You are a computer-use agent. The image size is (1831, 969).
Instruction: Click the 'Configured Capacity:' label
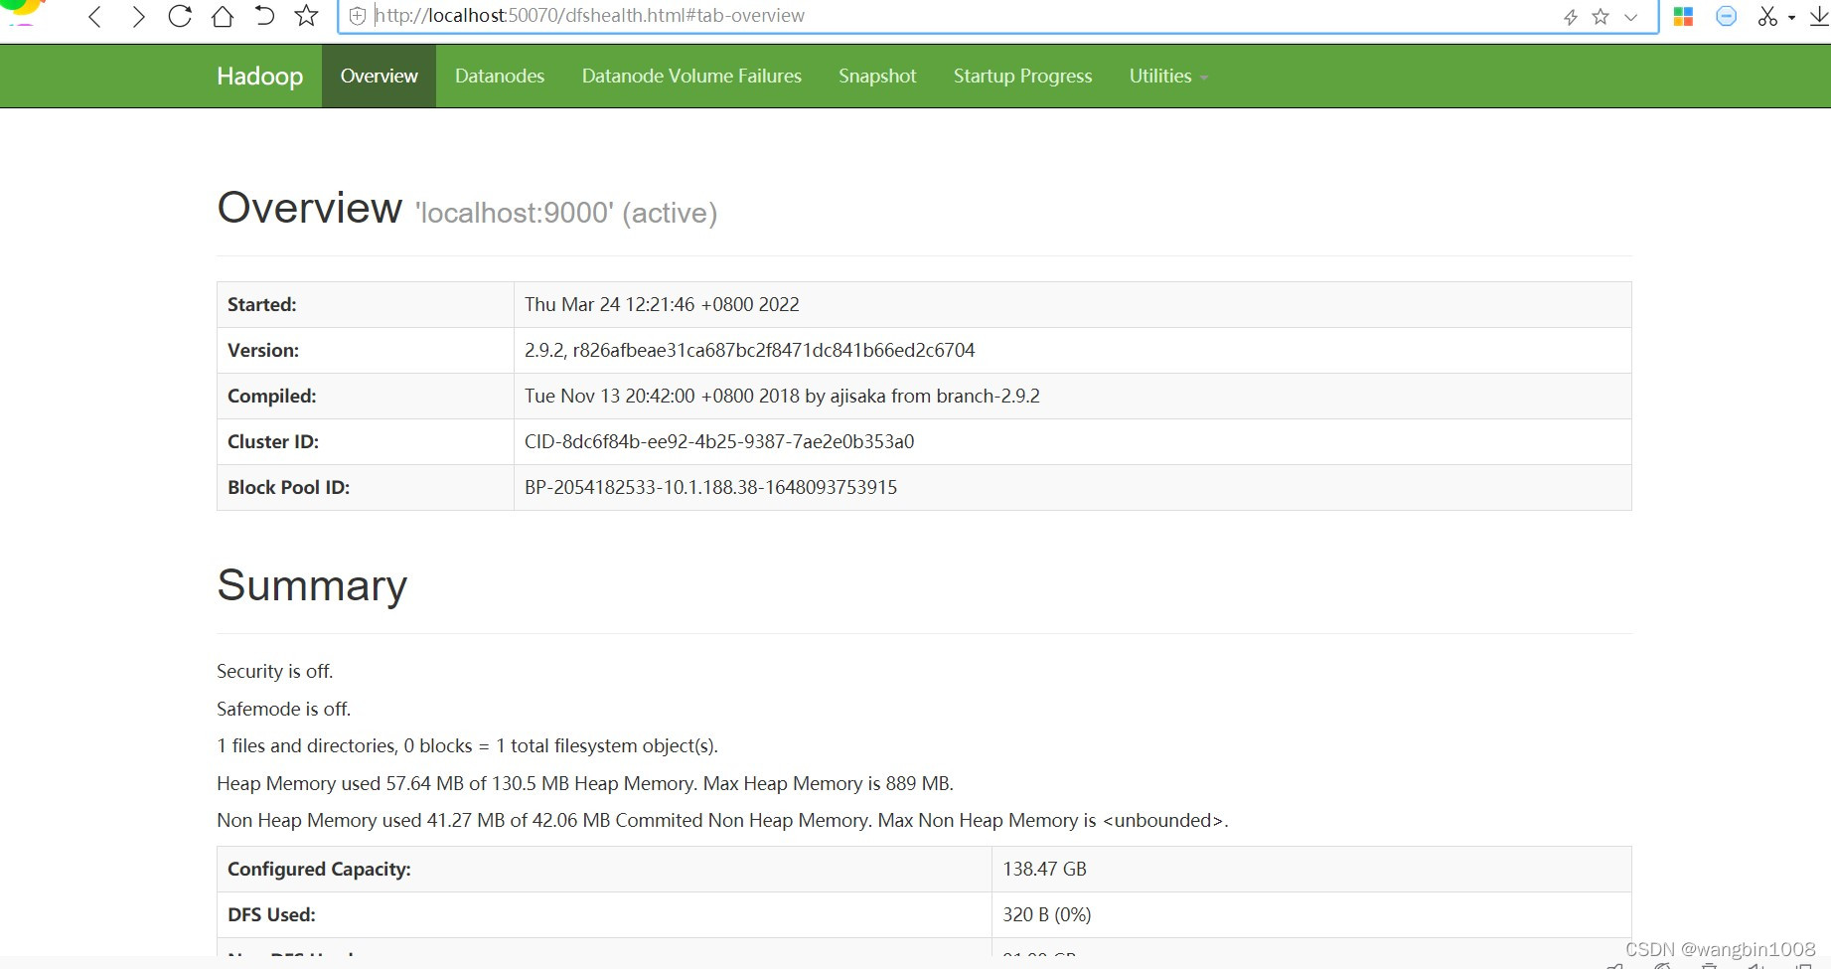point(319,870)
